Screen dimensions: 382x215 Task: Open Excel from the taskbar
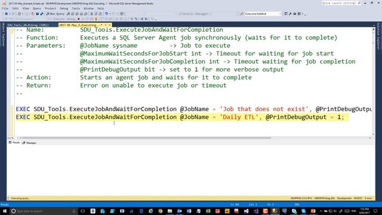(208, 211)
